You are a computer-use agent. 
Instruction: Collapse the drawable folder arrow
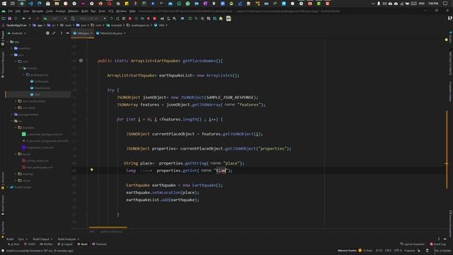point(16,127)
